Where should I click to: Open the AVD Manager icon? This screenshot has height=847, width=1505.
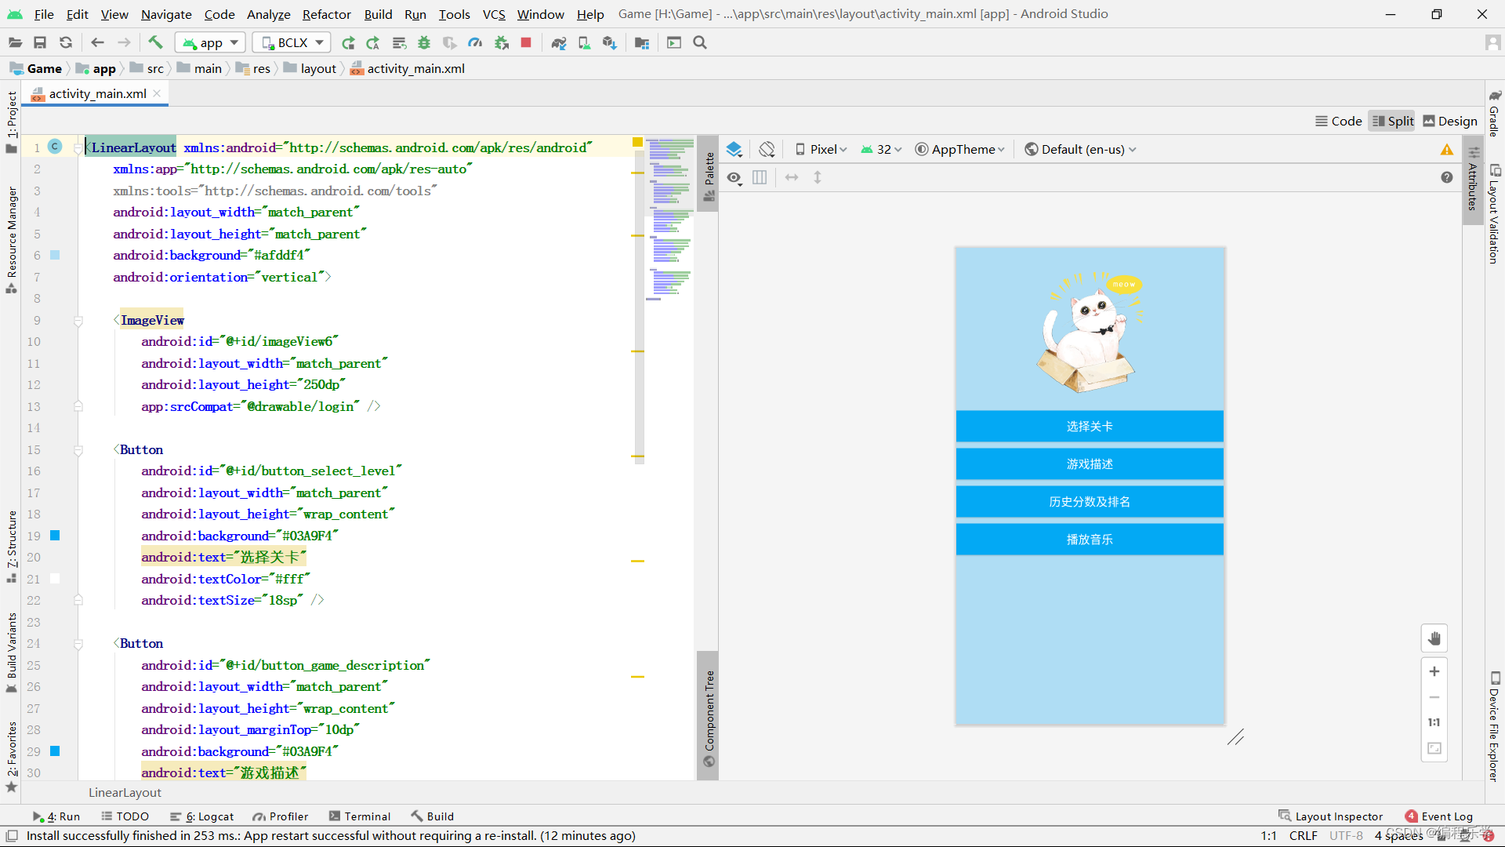(584, 42)
